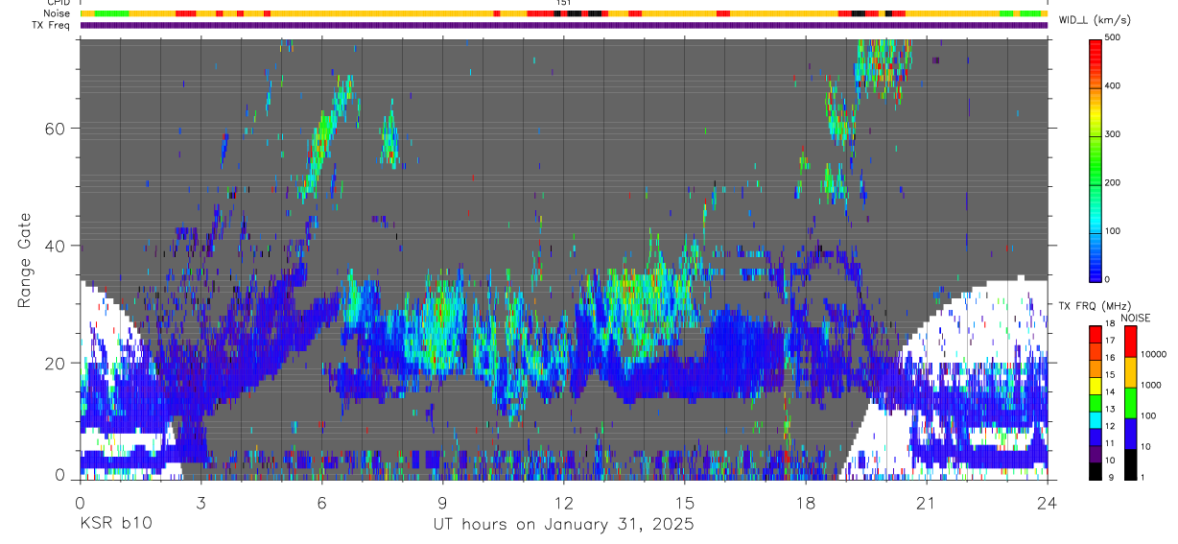Viewport: 1178px width, 544px height.
Task: Click the TX frequency legend color bar
Action: (1096, 402)
